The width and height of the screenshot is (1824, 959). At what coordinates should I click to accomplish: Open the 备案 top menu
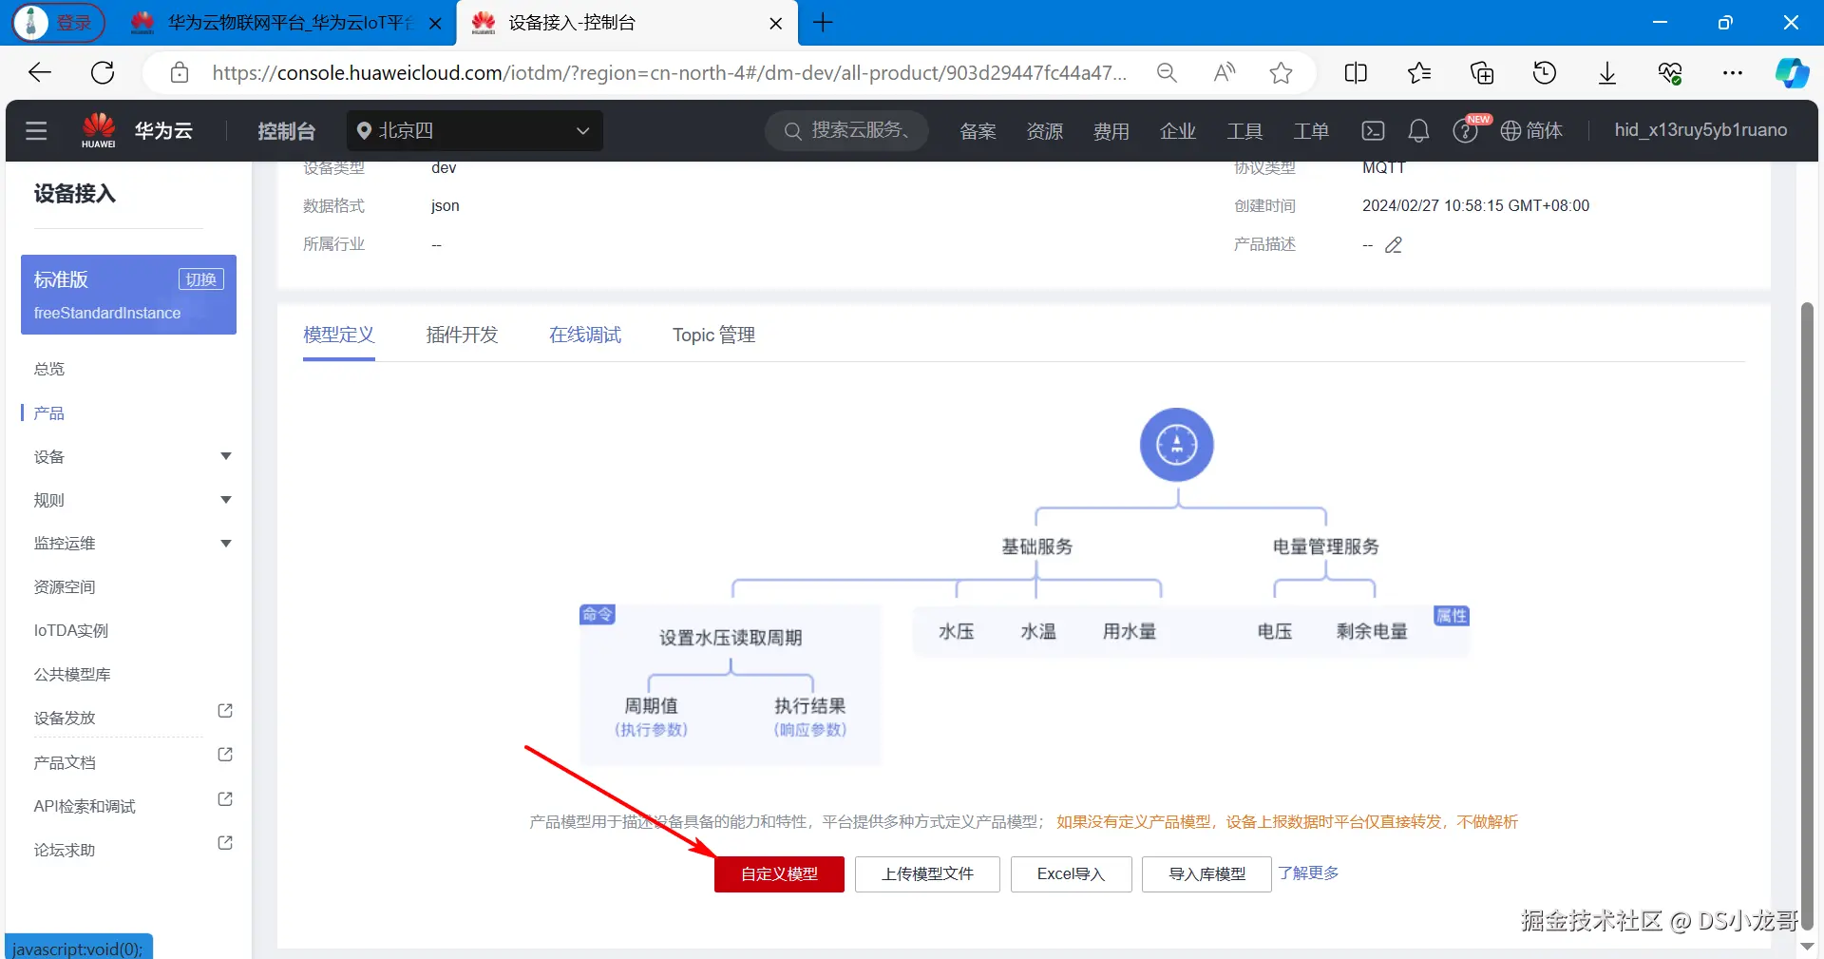pos(978,131)
